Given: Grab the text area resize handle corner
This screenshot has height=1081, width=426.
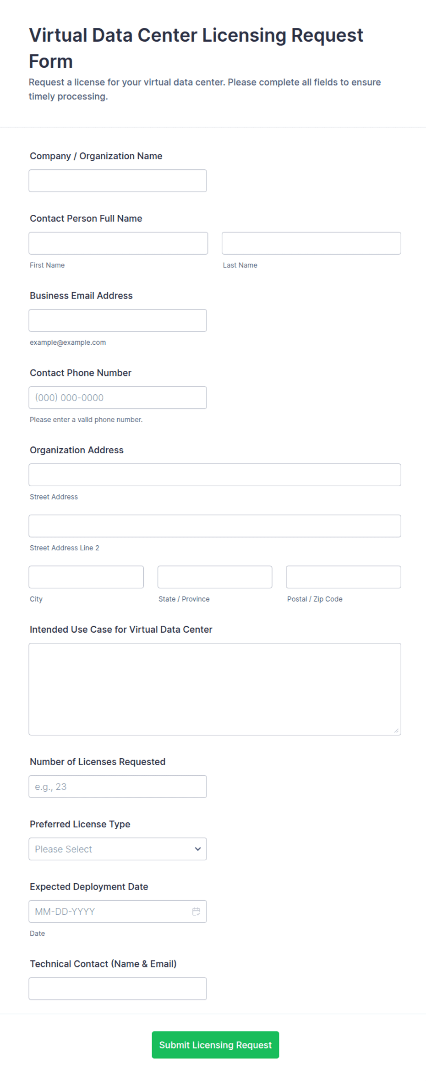Looking at the screenshot, I should [397, 731].
